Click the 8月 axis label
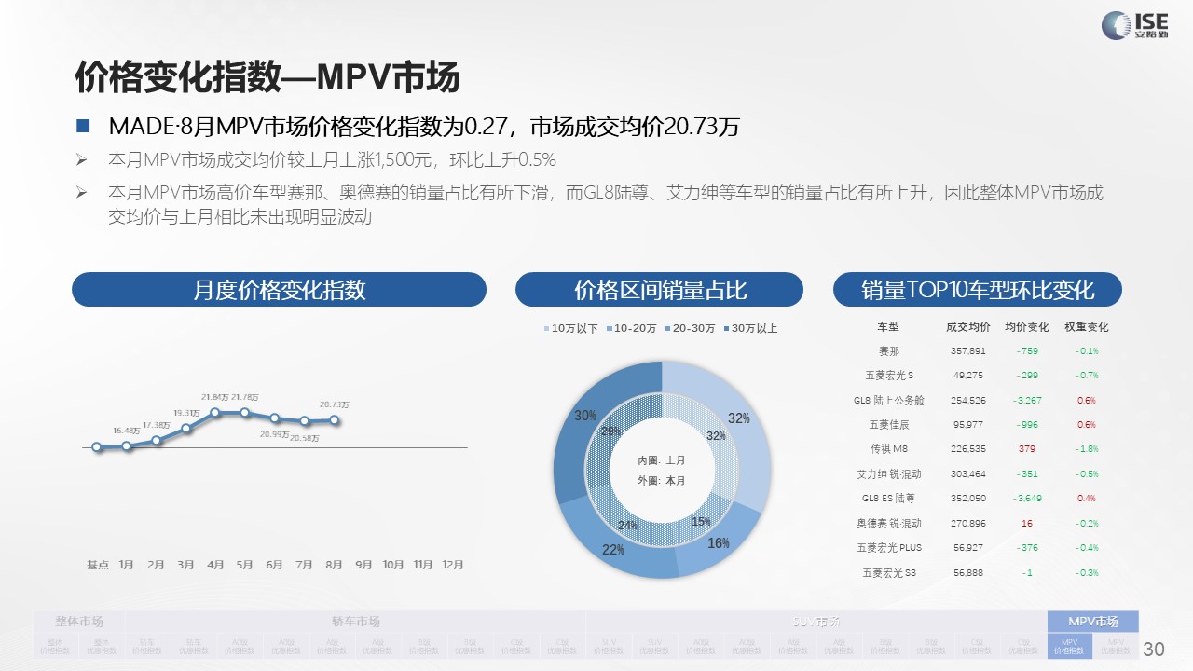Image resolution: width=1193 pixels, height=671 pixels. (x=334, y=565)
